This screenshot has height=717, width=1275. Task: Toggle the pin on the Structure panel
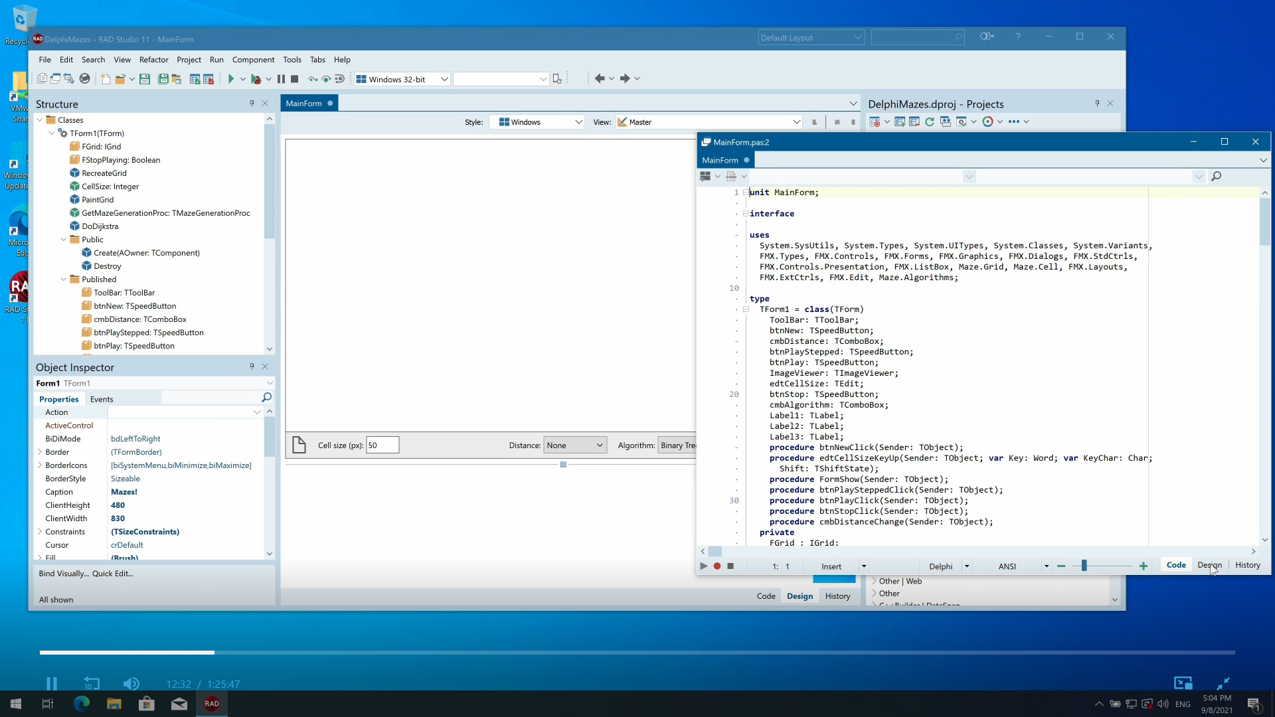coord(252,104)
